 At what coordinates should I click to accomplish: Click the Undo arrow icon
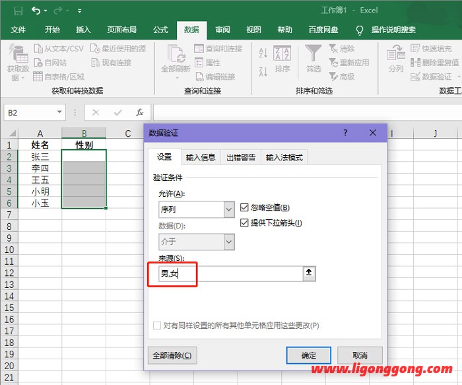pyautogui.click(x=36, y=11)
